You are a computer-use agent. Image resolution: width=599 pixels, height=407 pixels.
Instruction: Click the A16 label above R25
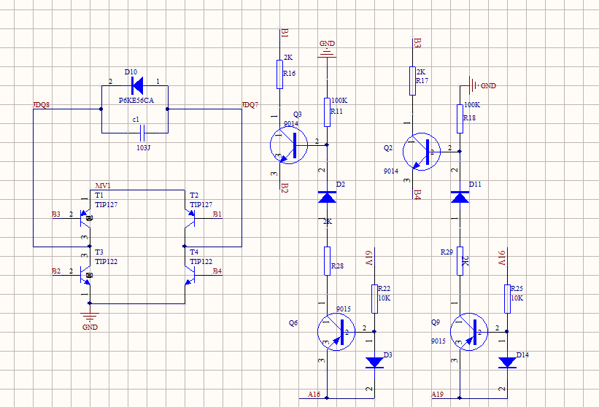(x=501, y=258)
